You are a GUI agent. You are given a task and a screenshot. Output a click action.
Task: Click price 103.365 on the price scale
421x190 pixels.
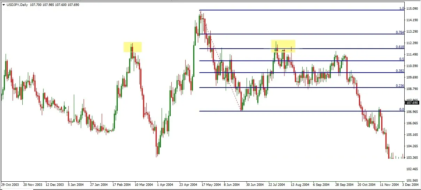412,157
